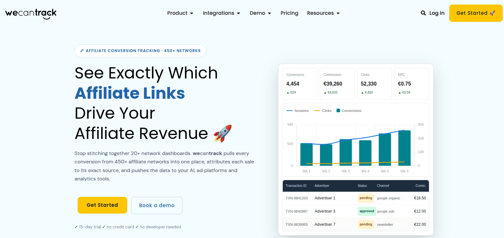Click the newsletter channel cell
Image resolution: width=504 pixels, height=238 pixels.
pyautogui.click(x=385, y=224)
